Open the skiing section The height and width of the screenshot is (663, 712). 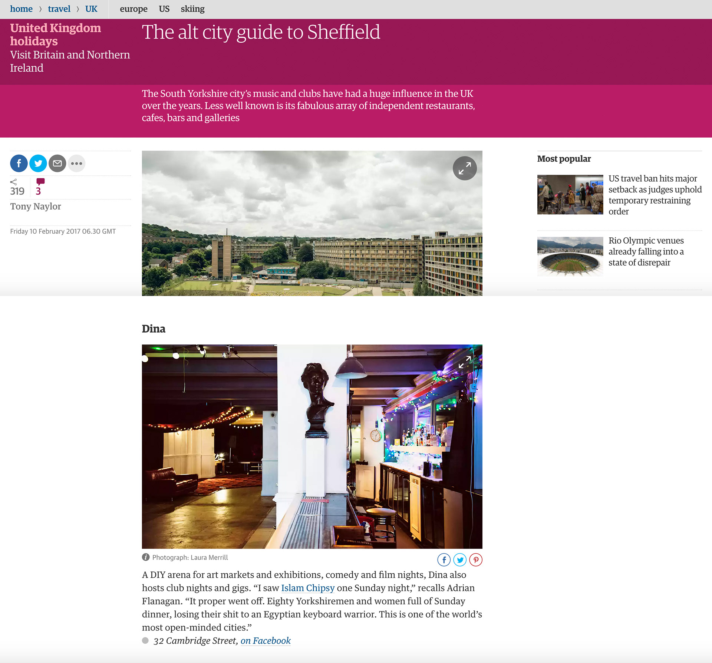click(192, 9)
